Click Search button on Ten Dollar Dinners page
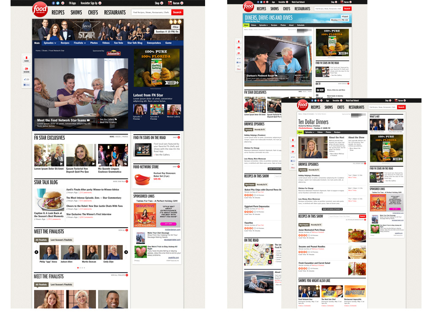This screenshot has height=325, width=433. (401, 107)
